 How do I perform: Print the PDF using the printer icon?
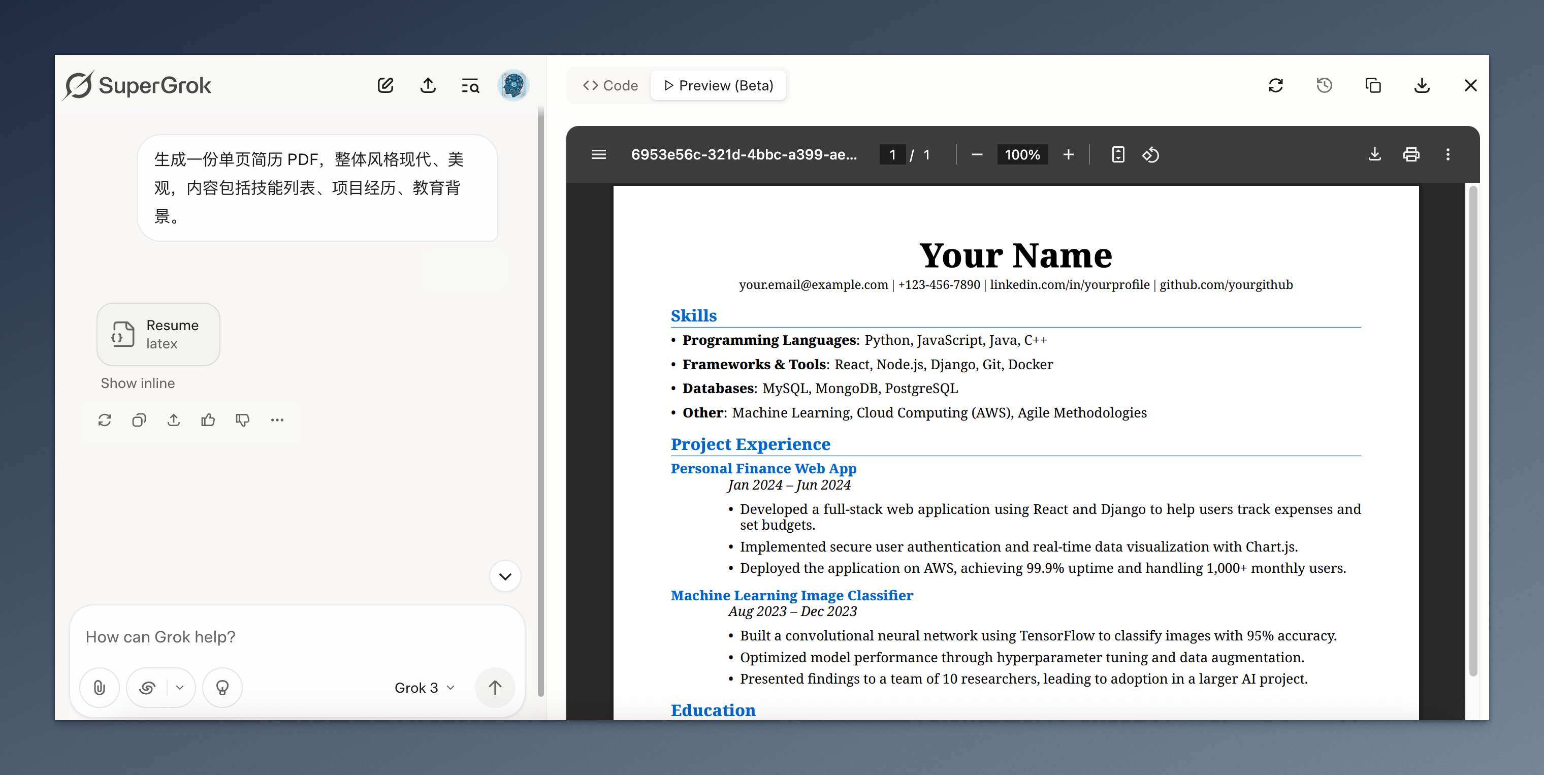(x=1411, y=154)
